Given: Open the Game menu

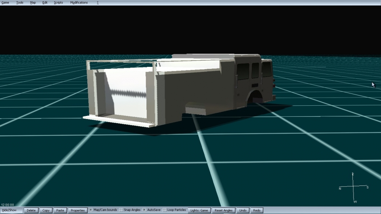Looking at the screenshot, I should click(5, 3).
